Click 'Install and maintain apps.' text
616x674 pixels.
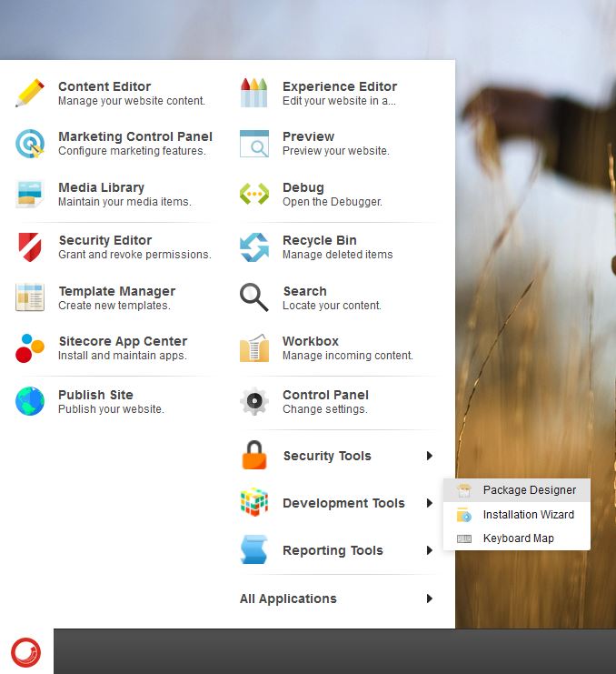(x=123, y=356)
